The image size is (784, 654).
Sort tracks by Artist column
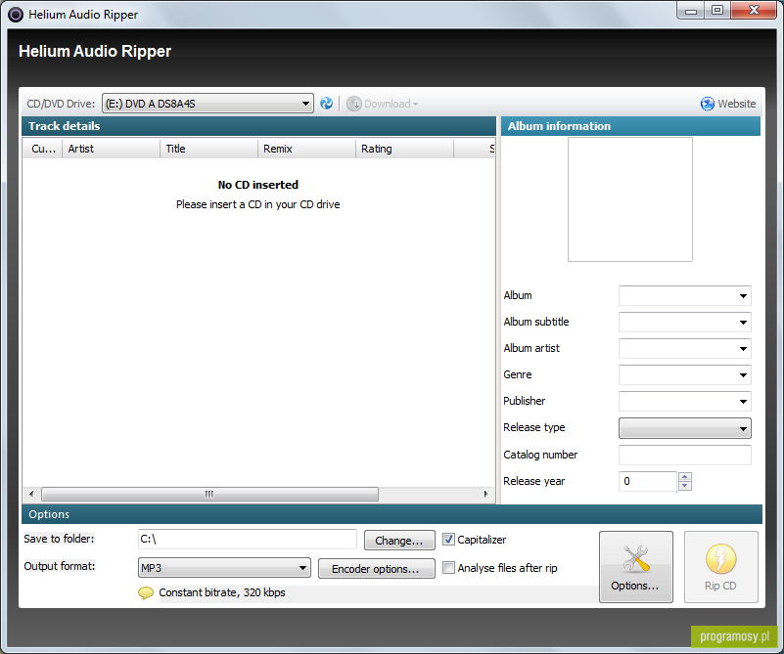click(x=111, y=149)
